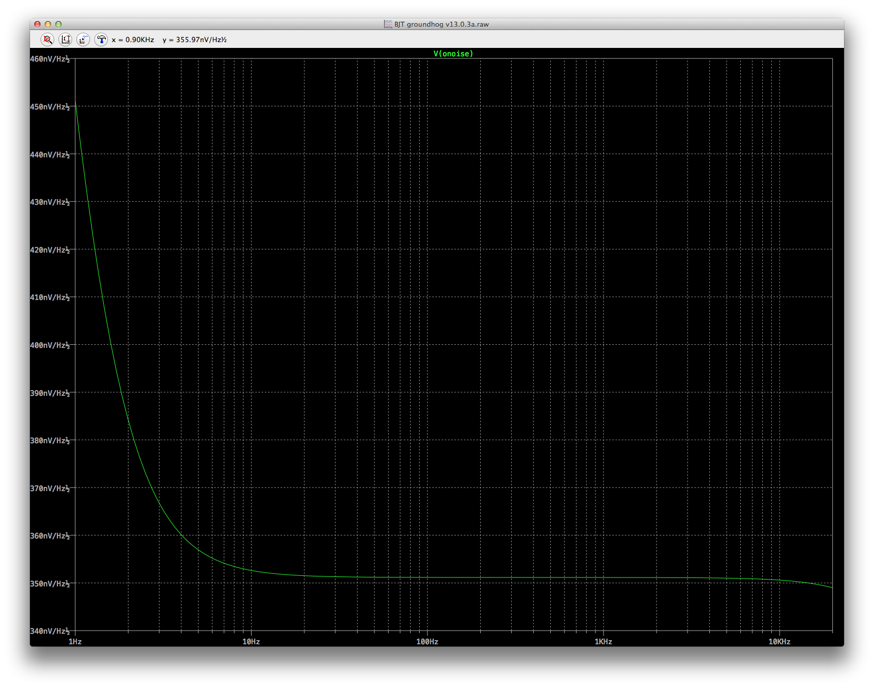Click the 1KHz frequency axis label

coord(603,642)
